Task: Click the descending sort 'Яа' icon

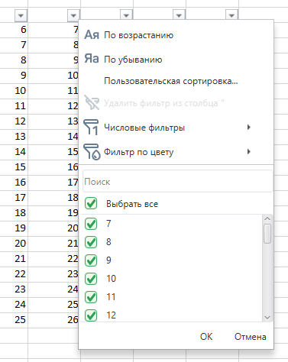Action: tap(92, 59)
